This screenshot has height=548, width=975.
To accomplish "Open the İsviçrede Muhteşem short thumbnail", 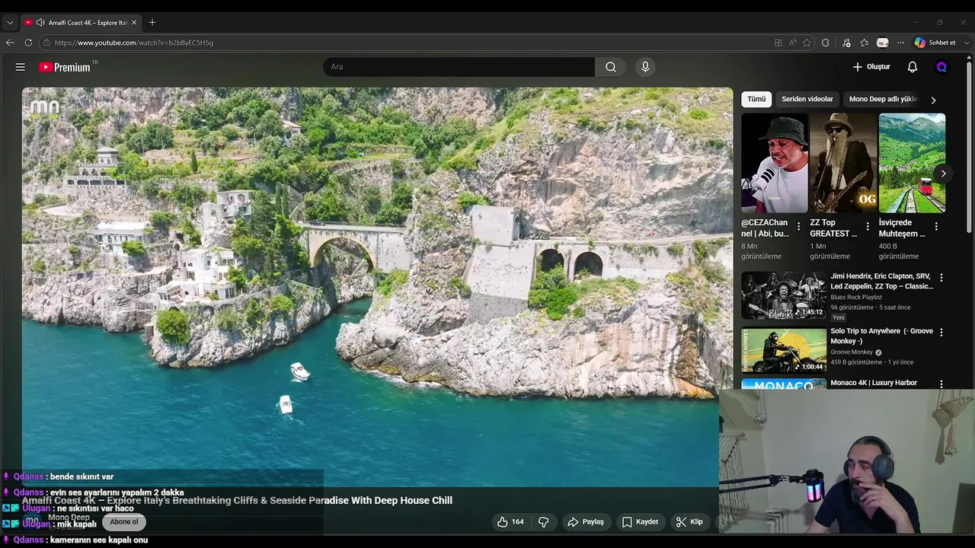I will [x=912, y=163].
